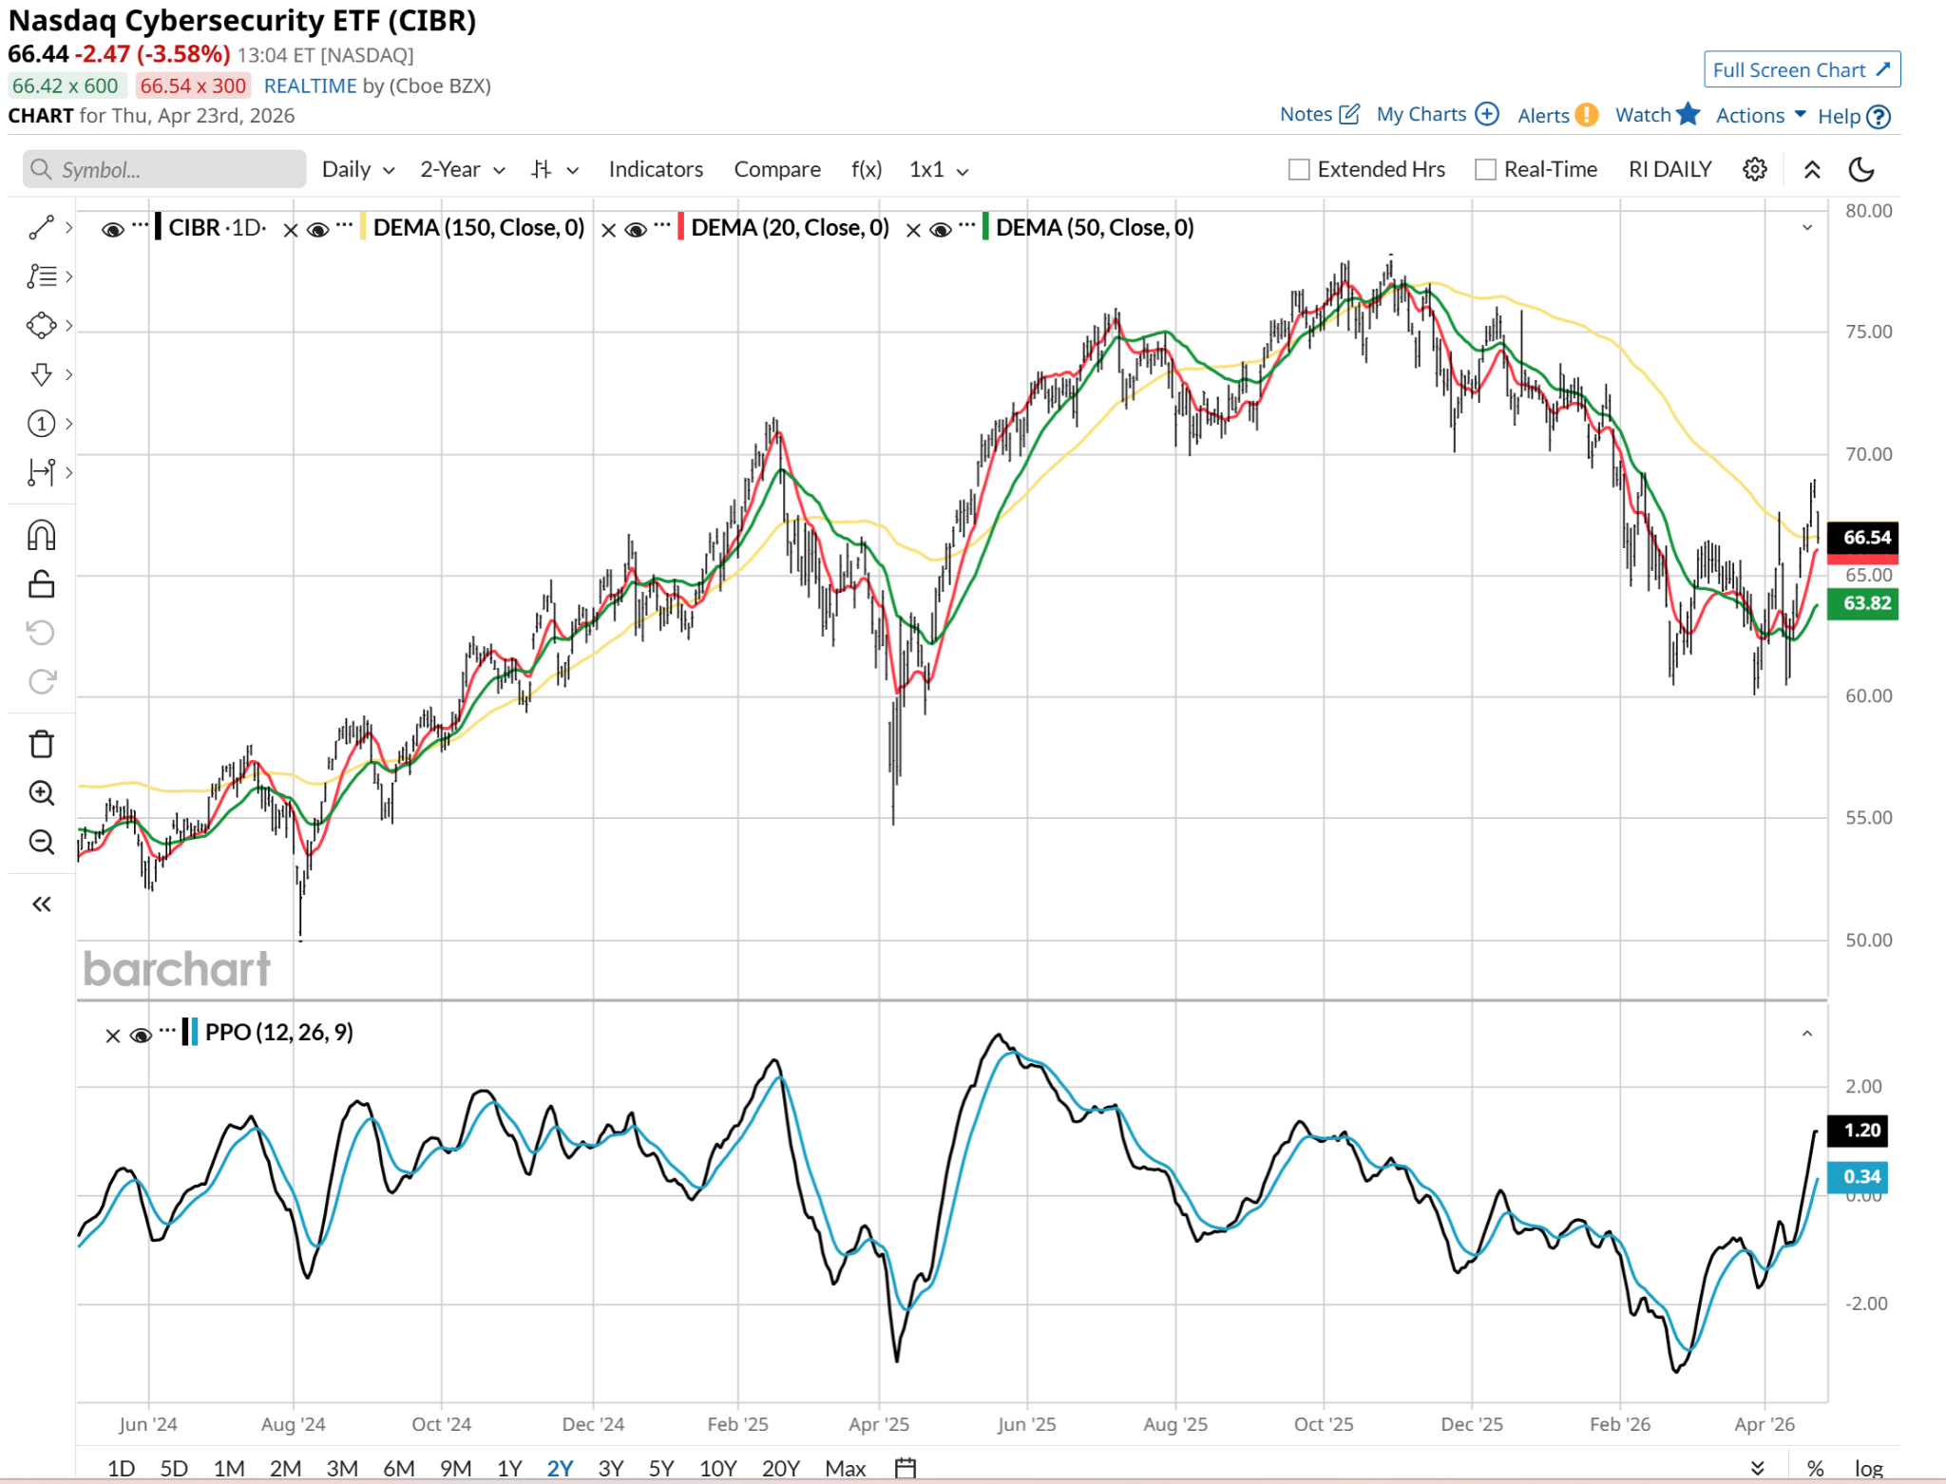The width and height of the screenshot is (1946, 1484).
Task: Open the Indicators menu
Action: [656, 169]
